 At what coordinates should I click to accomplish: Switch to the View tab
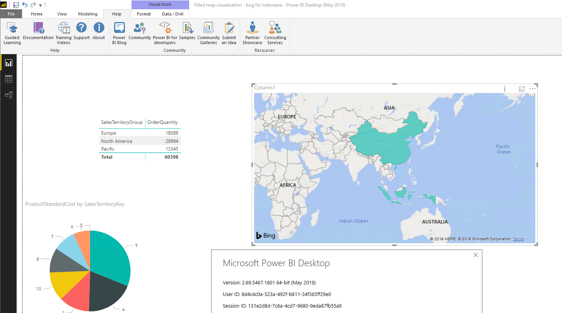(62, 14)
